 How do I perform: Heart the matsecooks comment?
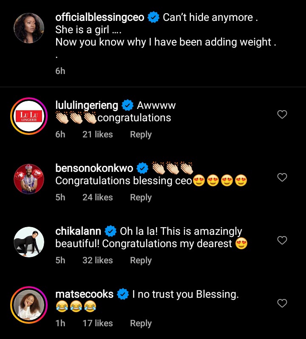coord(282,303)
